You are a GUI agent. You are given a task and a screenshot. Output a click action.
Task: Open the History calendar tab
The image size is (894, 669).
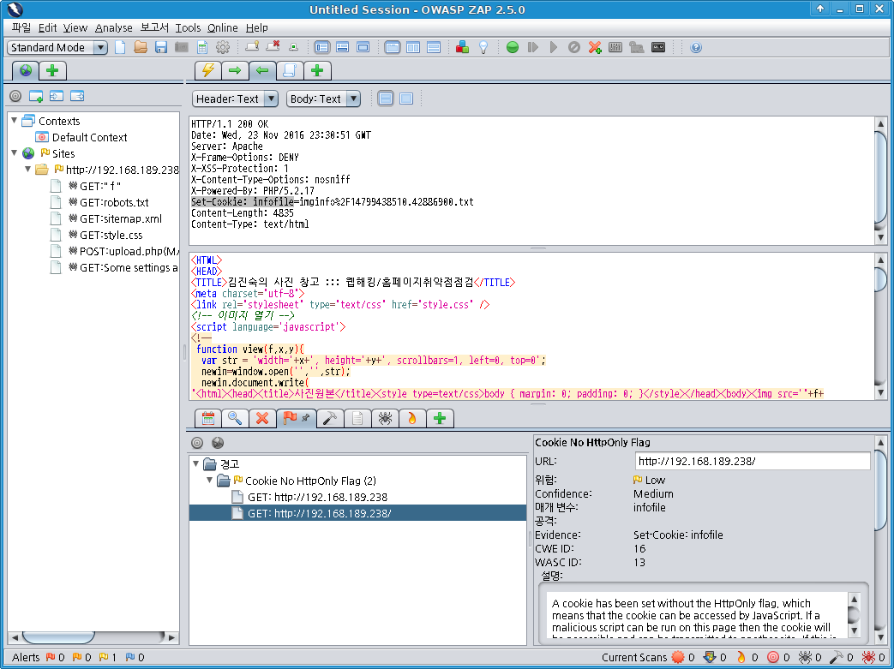(x=208, y=419)
